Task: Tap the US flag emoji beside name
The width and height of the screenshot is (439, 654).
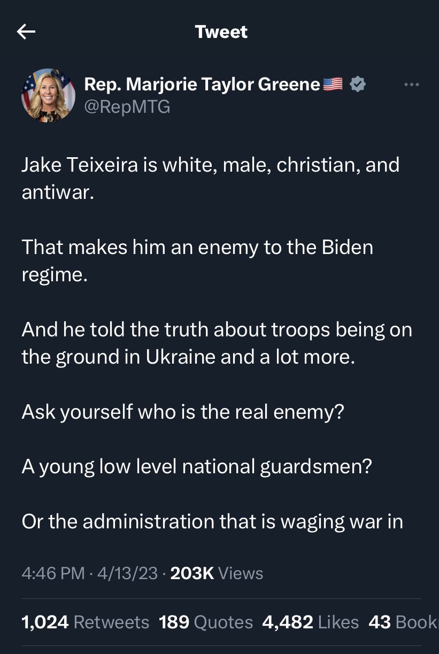Action: 333,84
